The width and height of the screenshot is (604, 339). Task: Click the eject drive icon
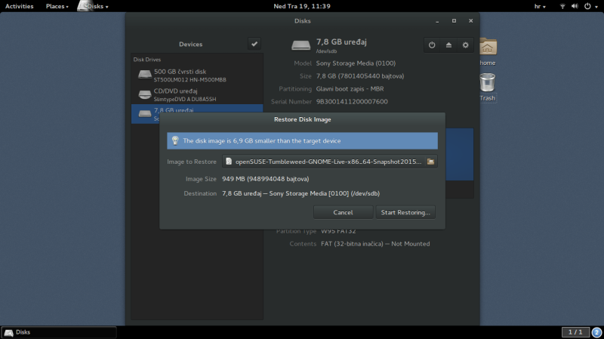pyautogui.click(x=448, y=45)
